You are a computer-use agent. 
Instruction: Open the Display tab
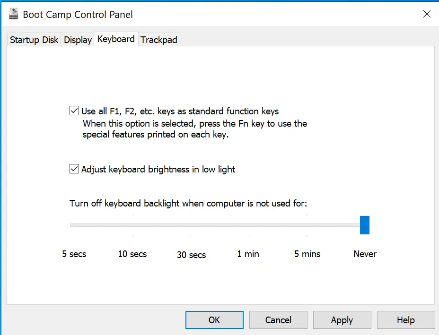tap(78, 40)
